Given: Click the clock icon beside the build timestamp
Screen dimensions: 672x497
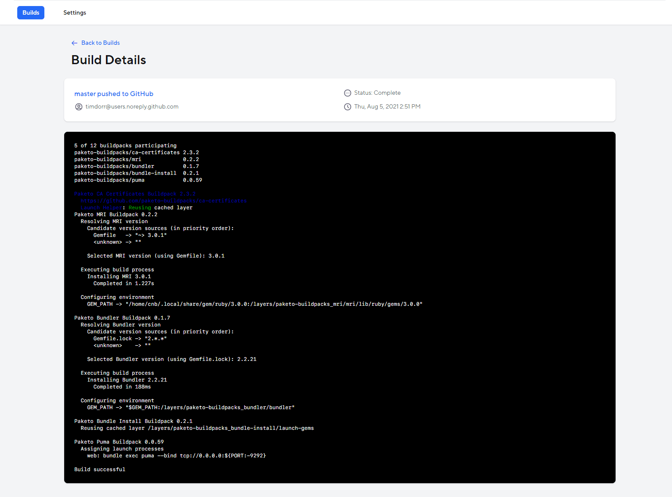Looking at the screenshot, I should pyautogui.click(x=348, y=106).
